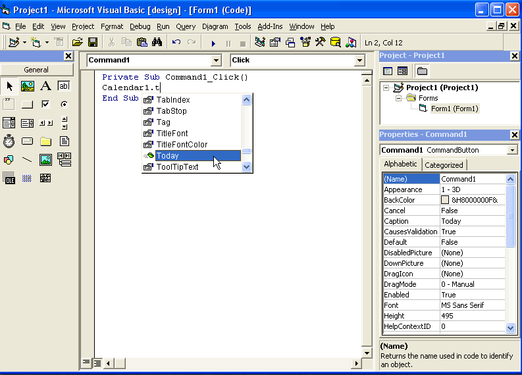This screenshot has height=375, width=522.
Task: Click the BackColor color swatch value
Action: [446, 200]
